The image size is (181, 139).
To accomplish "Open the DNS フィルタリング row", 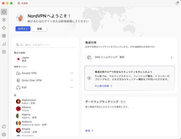I will [x=129, y=57].
